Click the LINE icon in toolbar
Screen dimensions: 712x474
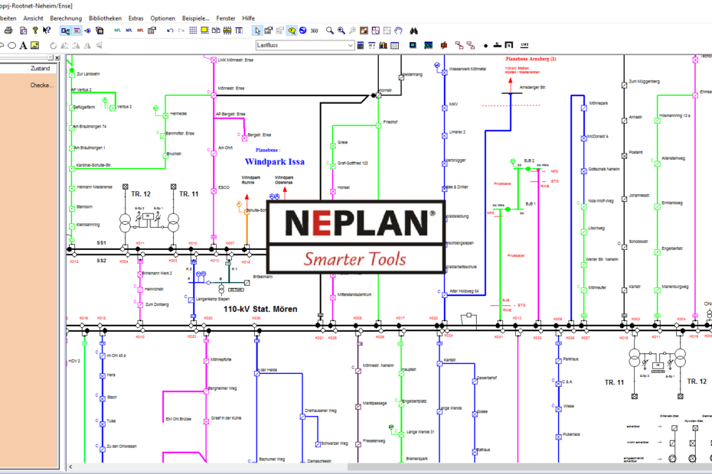coord(524,45)
